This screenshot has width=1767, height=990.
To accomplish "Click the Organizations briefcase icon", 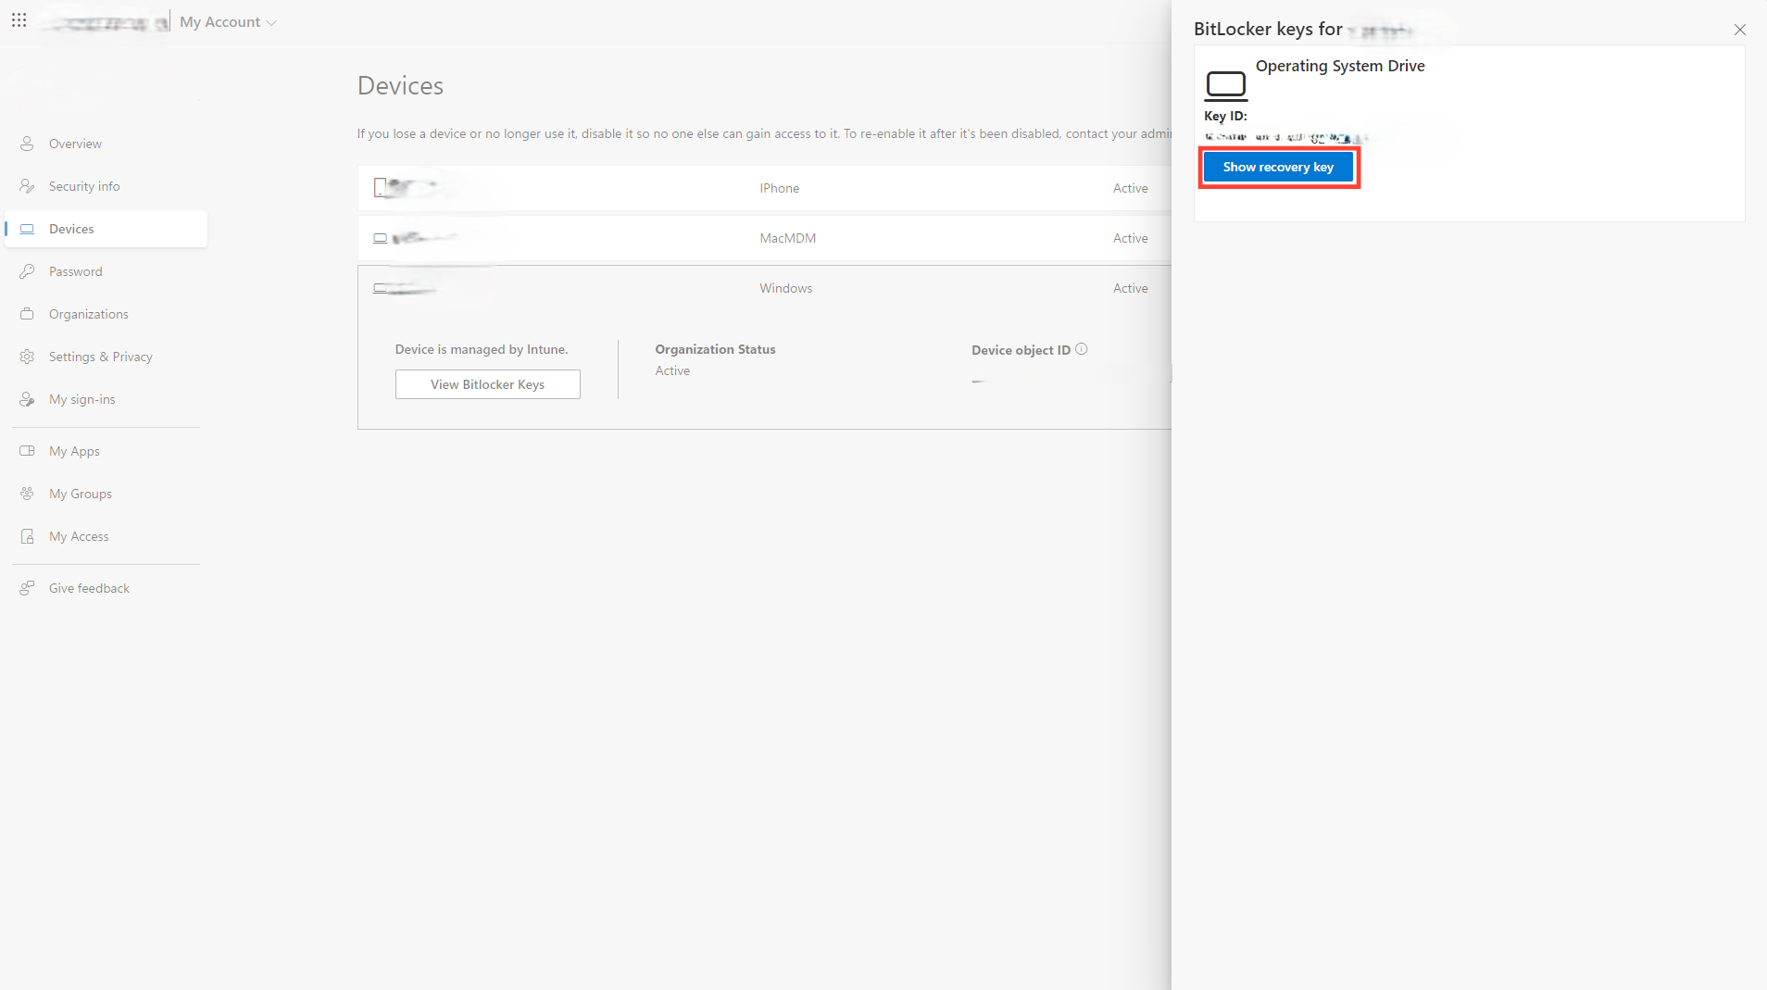I will tap(27, 314).
